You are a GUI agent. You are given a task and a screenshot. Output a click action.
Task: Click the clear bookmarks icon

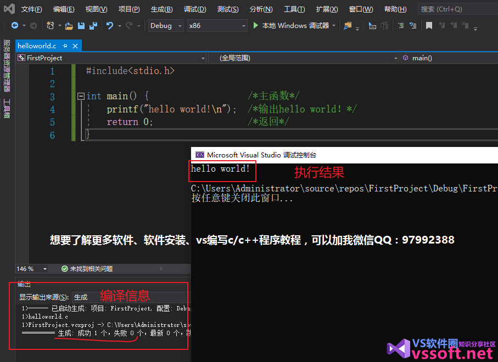465,25
